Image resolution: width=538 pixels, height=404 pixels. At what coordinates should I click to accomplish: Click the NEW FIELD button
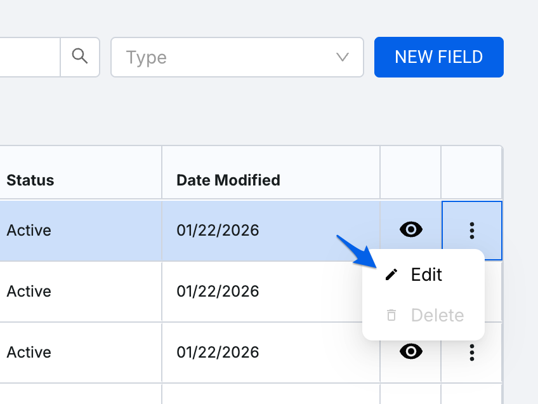point(438,57)
